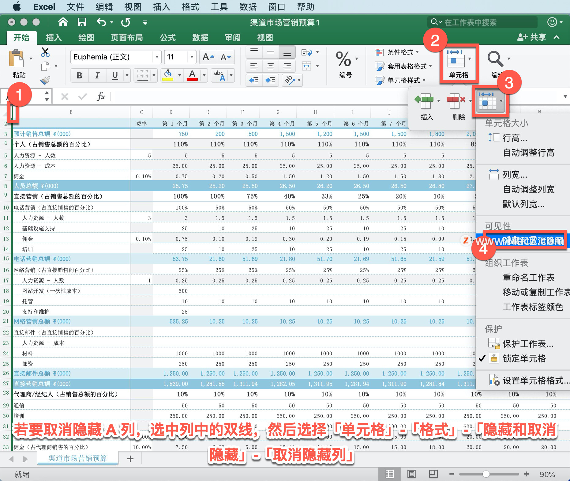Undo the last action
570x481 pixels.
click(x=101, y=22)
